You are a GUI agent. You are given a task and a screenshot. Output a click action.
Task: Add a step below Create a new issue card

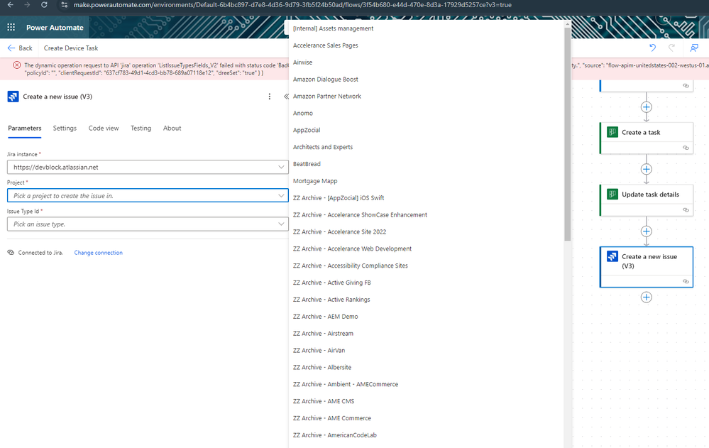click(x=646, y=297)
